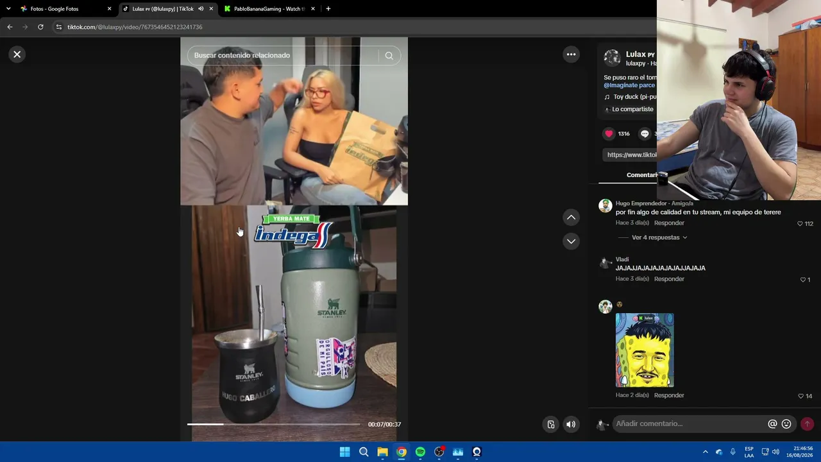Close the Fotos - Google Fotos tab
This screenshot has height=462, width=821.
pyautogui.click(x=109, y=9)
